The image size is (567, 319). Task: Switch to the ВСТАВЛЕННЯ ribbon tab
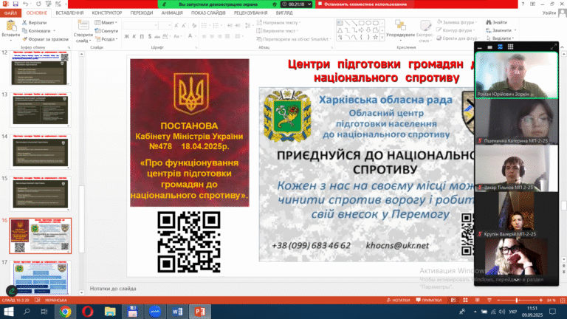tap(68, 13)
